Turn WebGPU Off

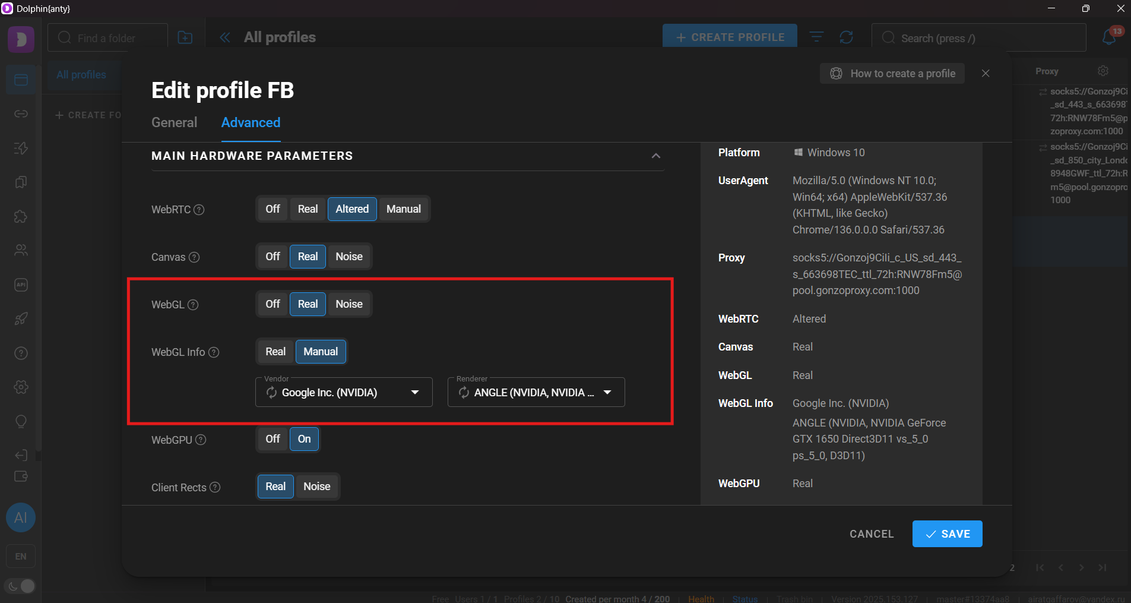pyautogui.click(x=273, y=439)
